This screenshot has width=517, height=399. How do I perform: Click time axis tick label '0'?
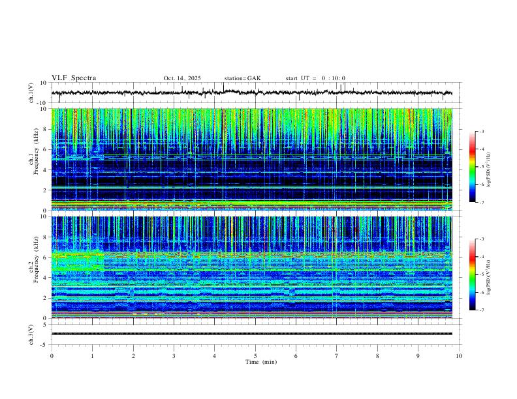(x=52, y=356)
